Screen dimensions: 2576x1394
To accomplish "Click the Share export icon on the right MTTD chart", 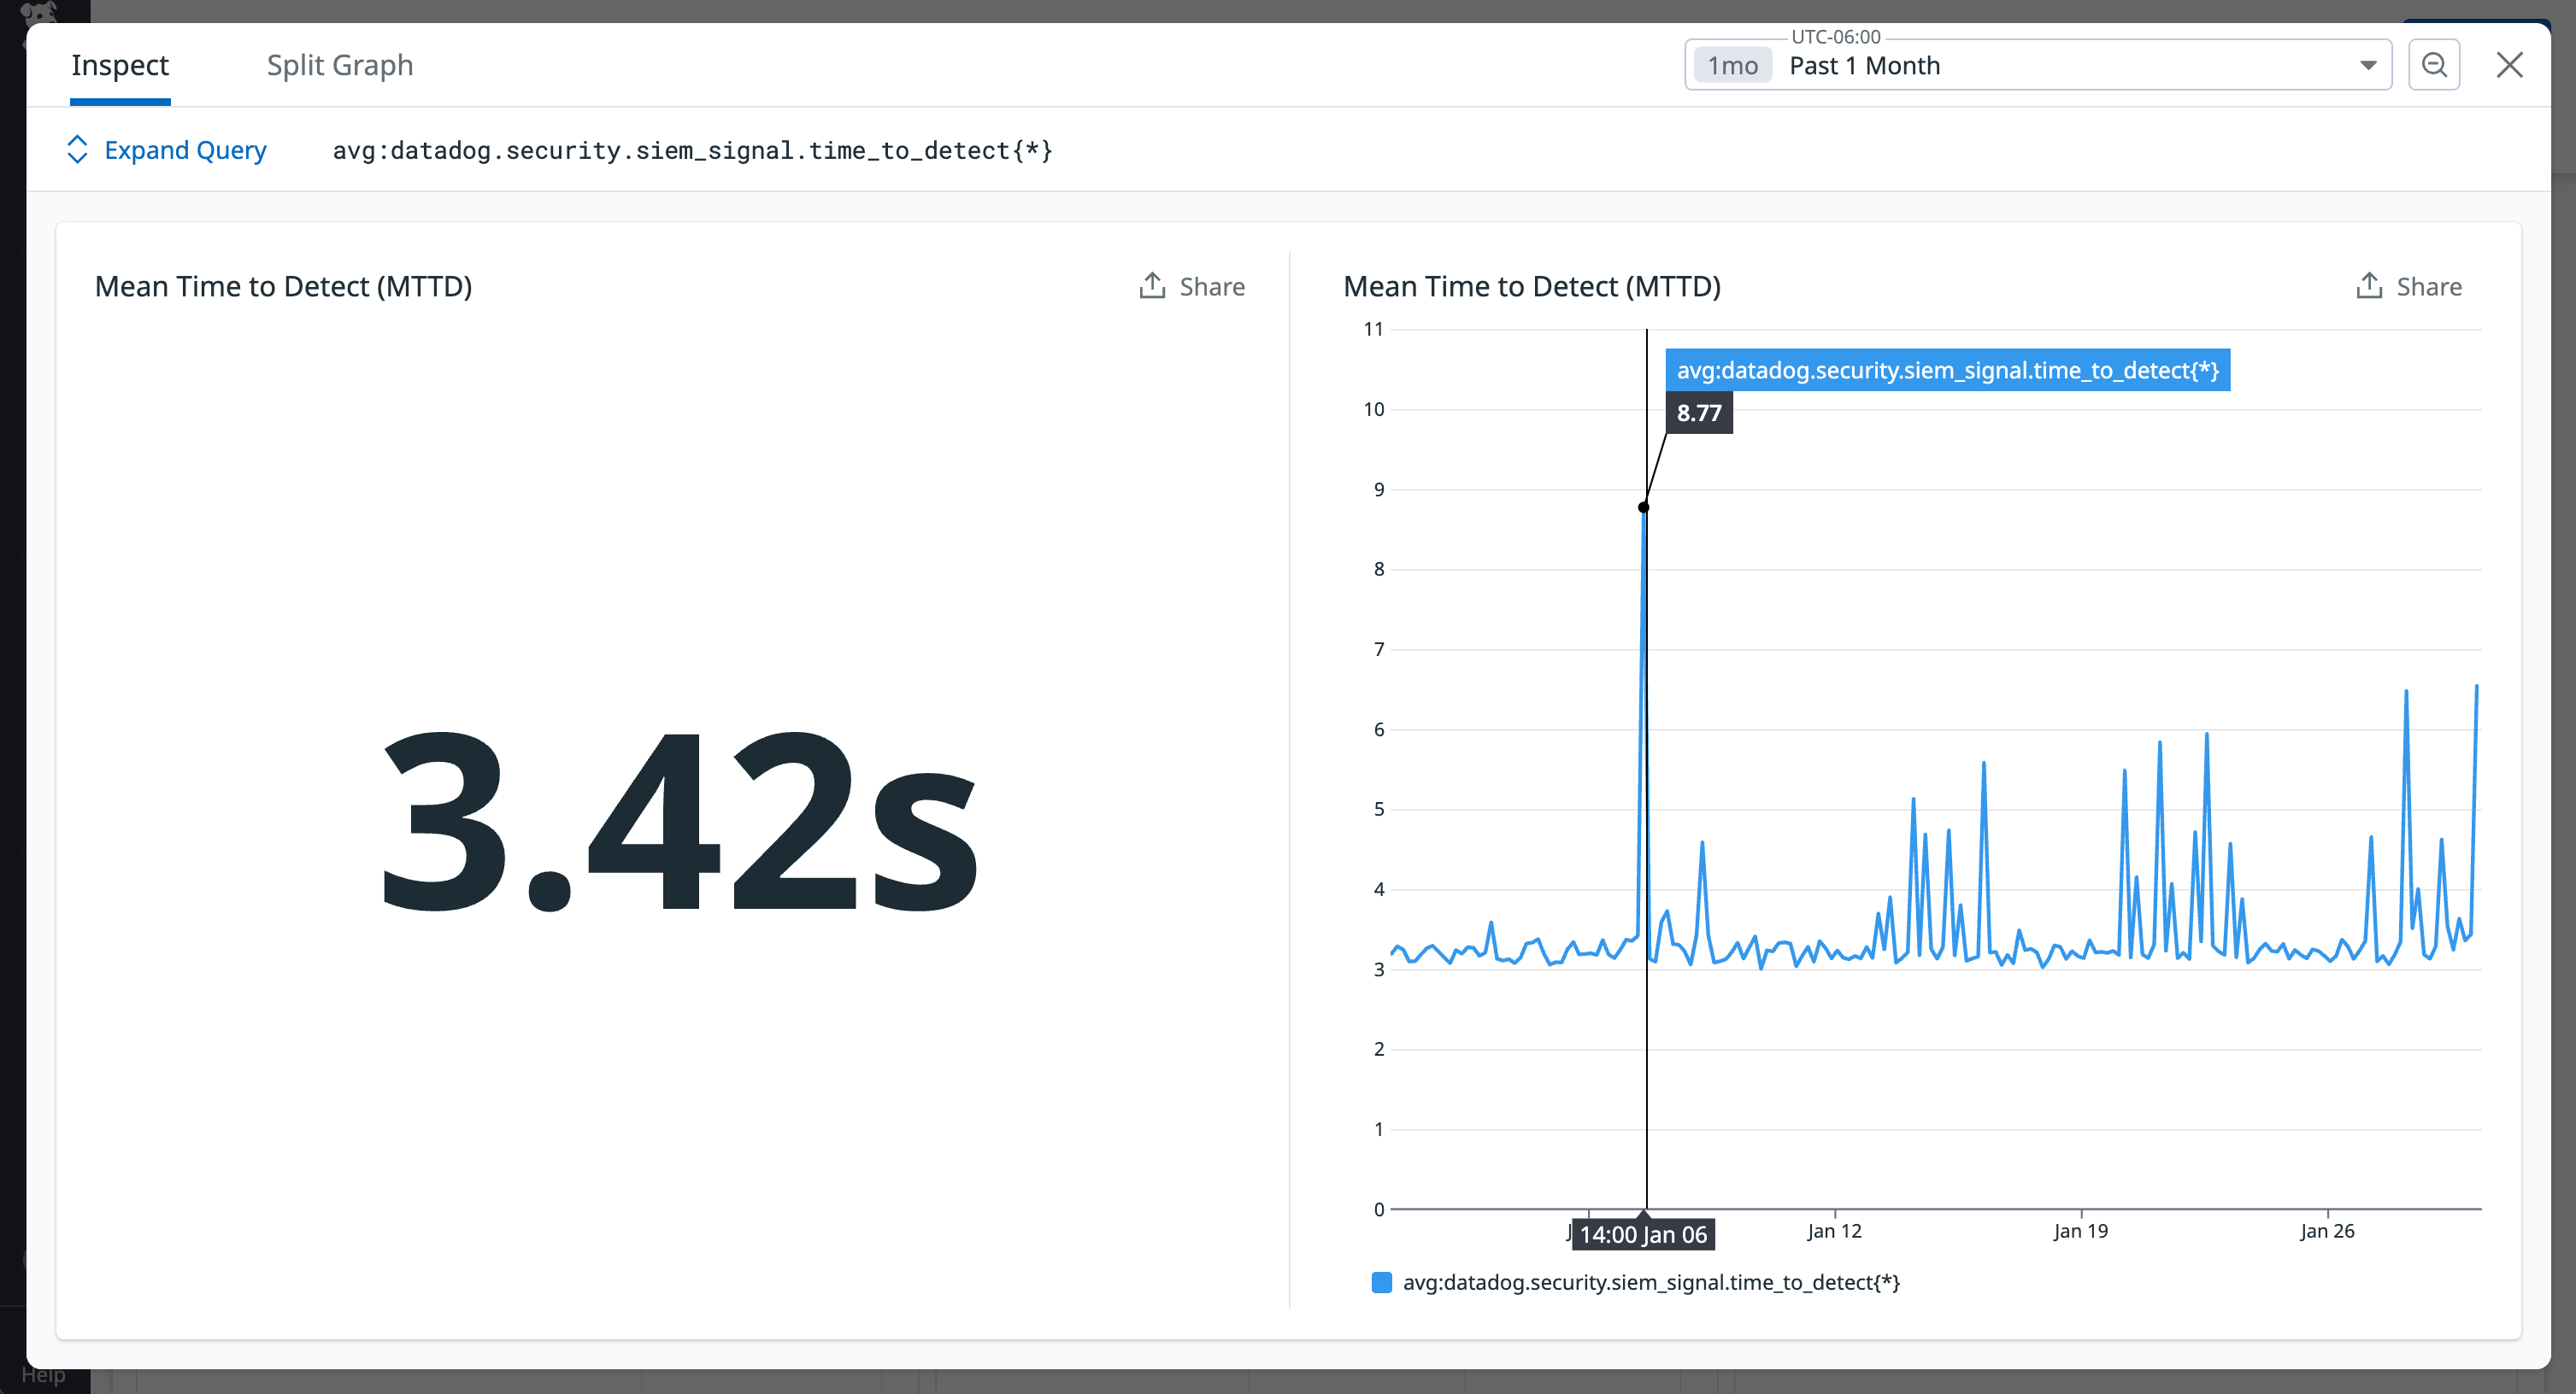I will 2368,284.
